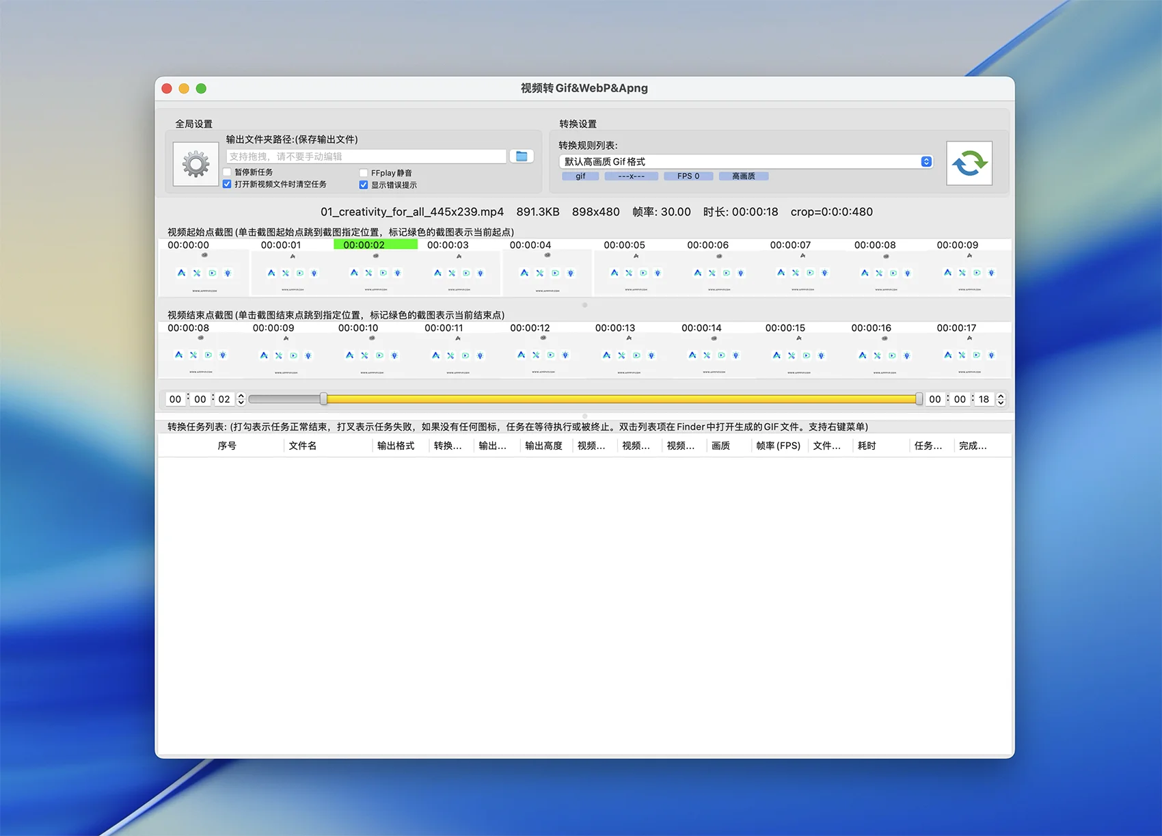Viewport: 1162px width, 836px height.
Task: Click the start point handle on yellow range slider
Action: [x=323, y=399]
